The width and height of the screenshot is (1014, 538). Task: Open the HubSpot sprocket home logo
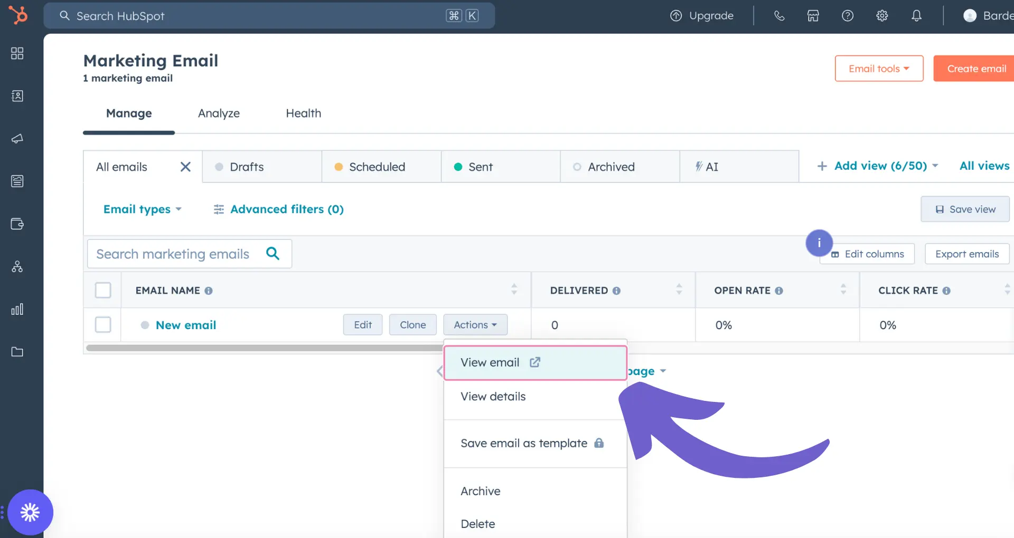pos(18,15)
